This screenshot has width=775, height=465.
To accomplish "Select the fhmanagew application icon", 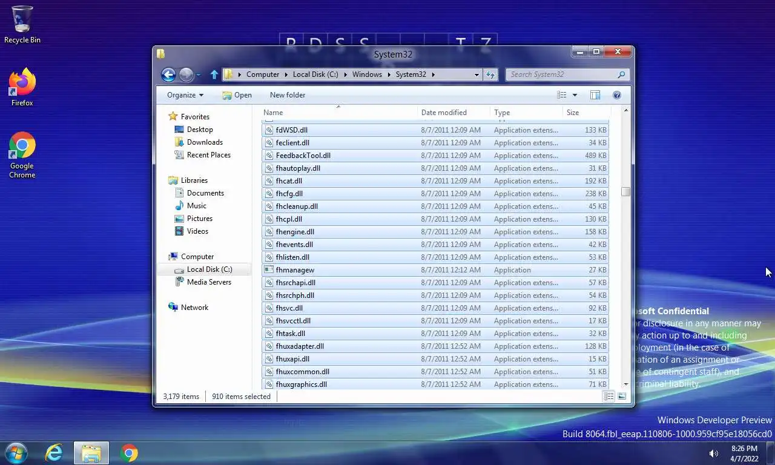I will click(x=269, y=270).
